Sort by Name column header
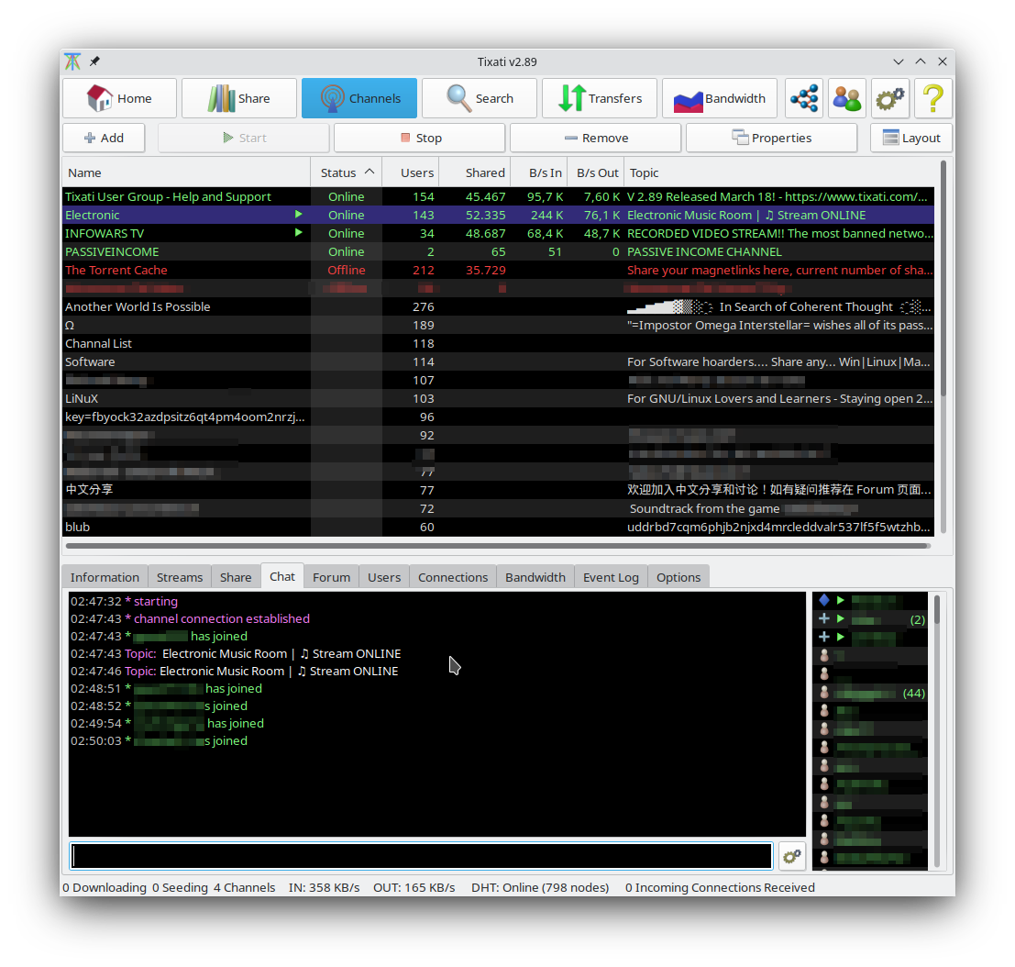 [x=186, y=172]
